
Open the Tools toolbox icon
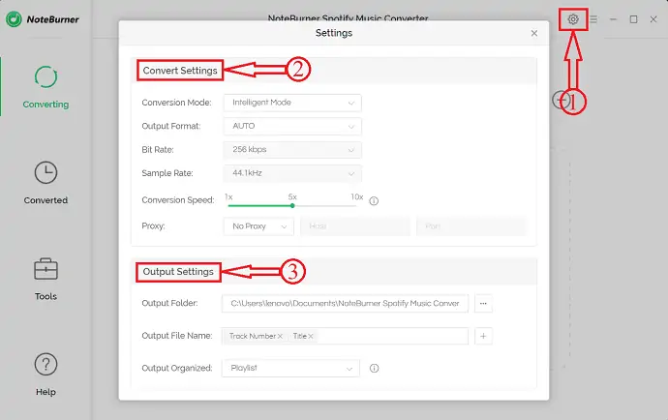(46, 269)
